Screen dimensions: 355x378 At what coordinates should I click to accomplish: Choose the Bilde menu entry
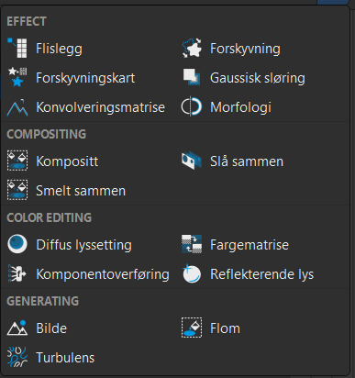coord(38,328)
